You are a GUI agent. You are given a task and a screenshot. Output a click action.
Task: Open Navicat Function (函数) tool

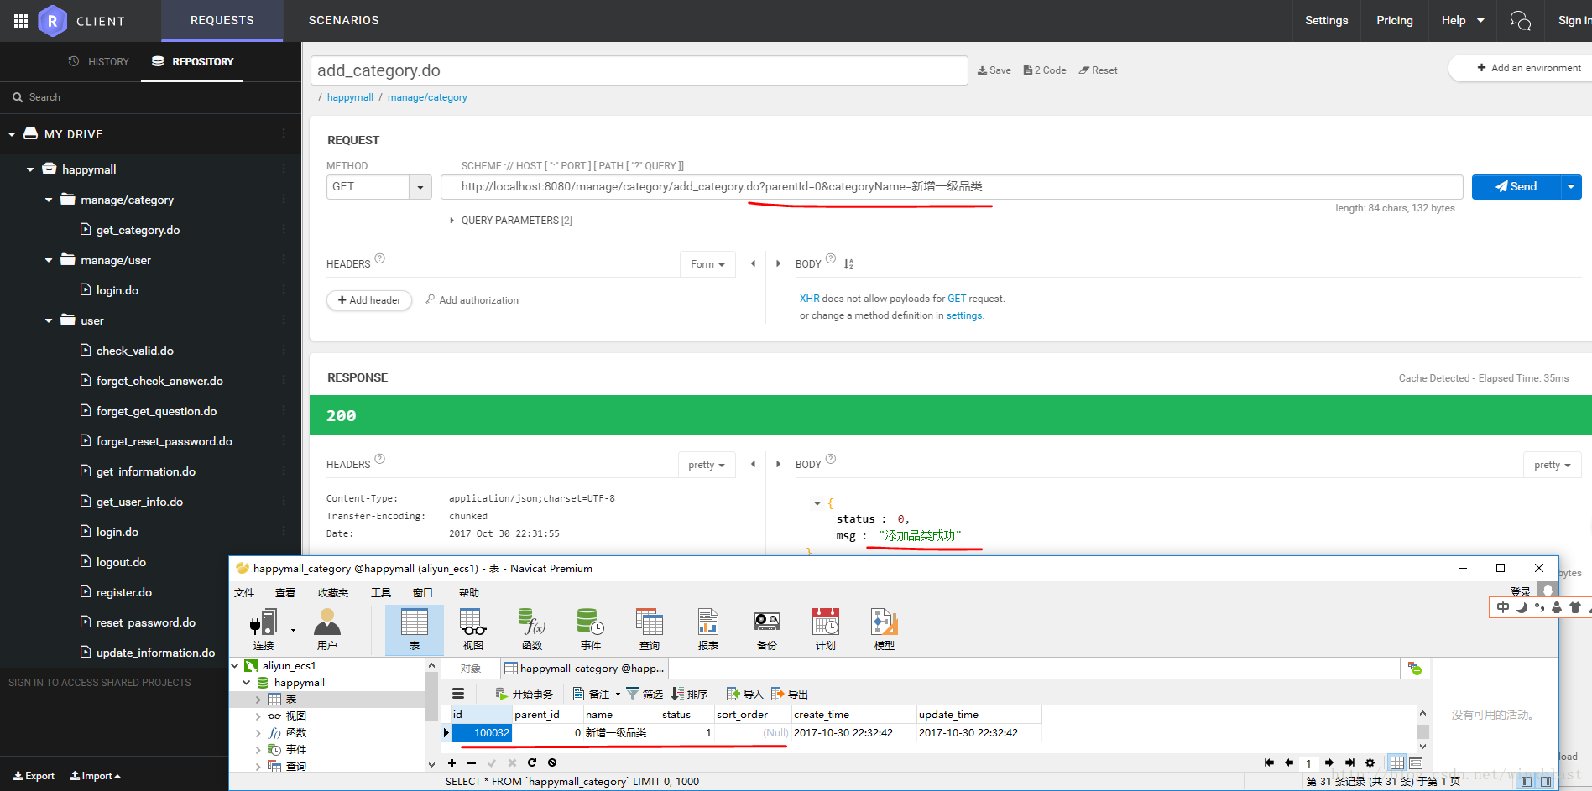coord(532,630)
